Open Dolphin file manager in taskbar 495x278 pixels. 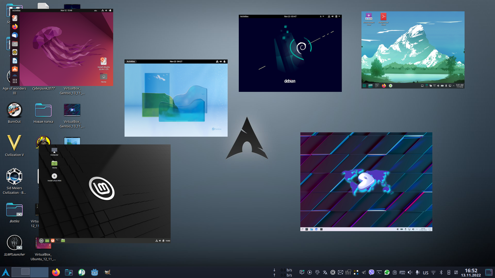(x=69, y=272)
